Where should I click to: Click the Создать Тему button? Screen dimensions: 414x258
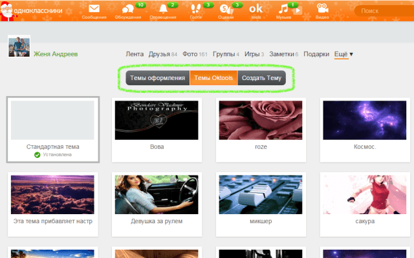pos(261,78)
